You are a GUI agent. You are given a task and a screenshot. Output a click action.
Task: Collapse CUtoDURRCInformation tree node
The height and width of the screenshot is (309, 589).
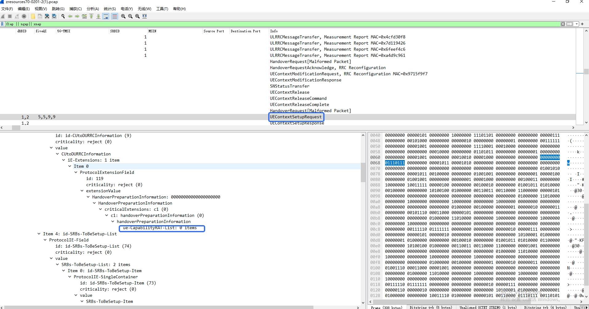click(x=58, y=154)
